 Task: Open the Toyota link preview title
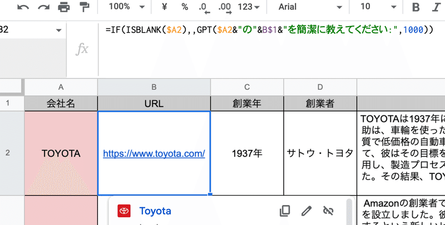pos(155,211)
